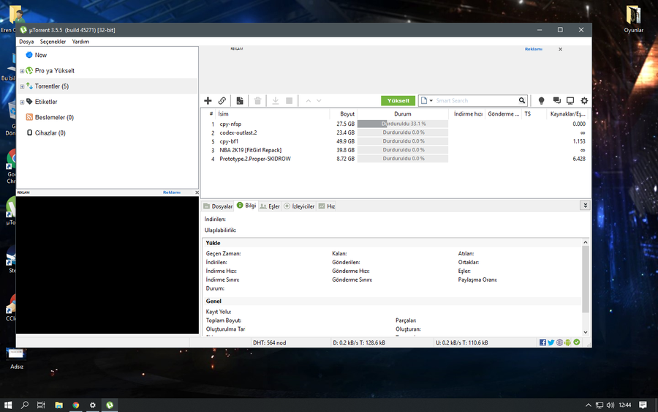Click DHT: 564 nod status text

tap(269, 342)
